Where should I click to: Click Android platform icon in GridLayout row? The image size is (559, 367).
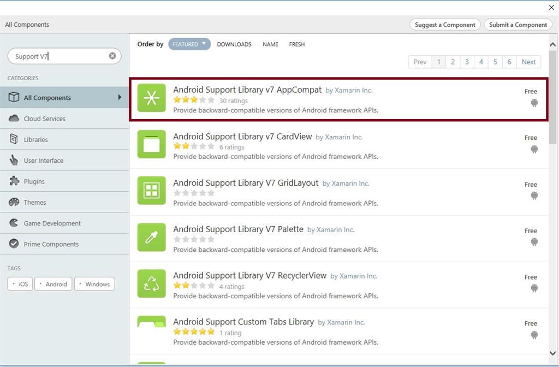pos(534,196)
